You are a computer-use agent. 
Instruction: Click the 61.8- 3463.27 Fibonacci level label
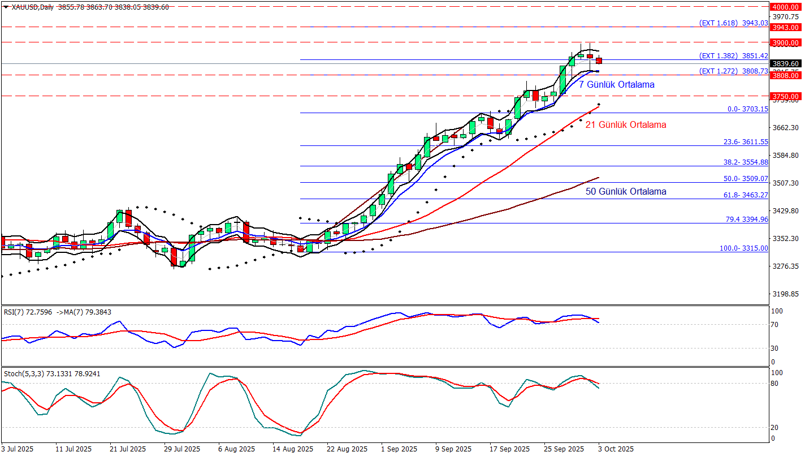pos(746,195)
